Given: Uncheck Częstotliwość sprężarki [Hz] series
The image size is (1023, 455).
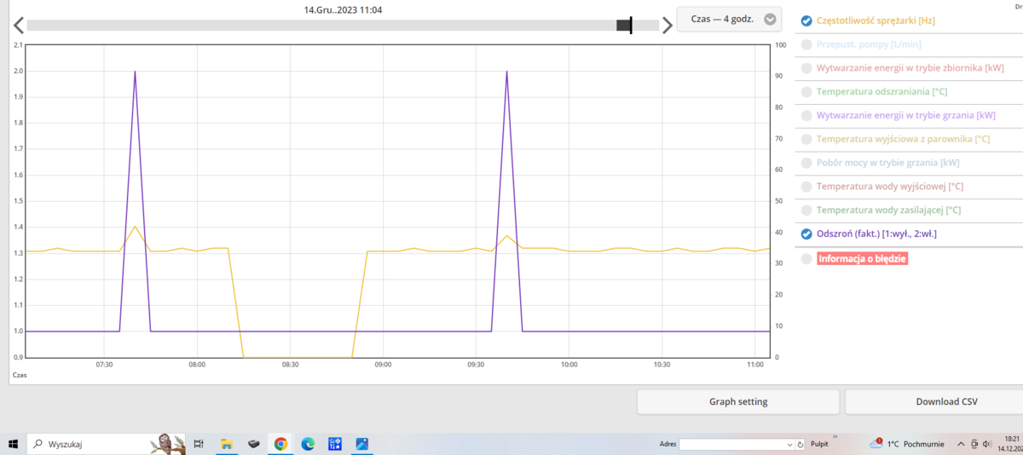Looking at the screenshot, I should pyautogui.click(x=806, y=21).
